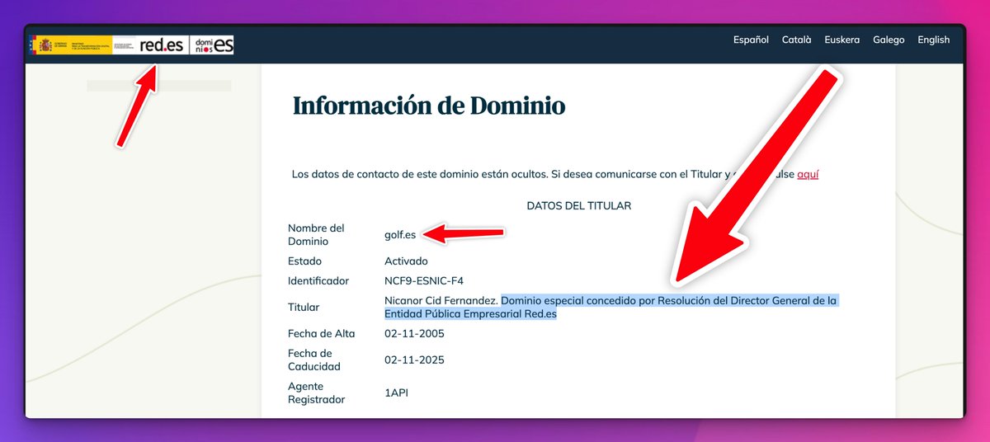Screen dimensions: 990x442
Task: Click the 'Fecha de Caducidad' label
Action: click(314, 360)
